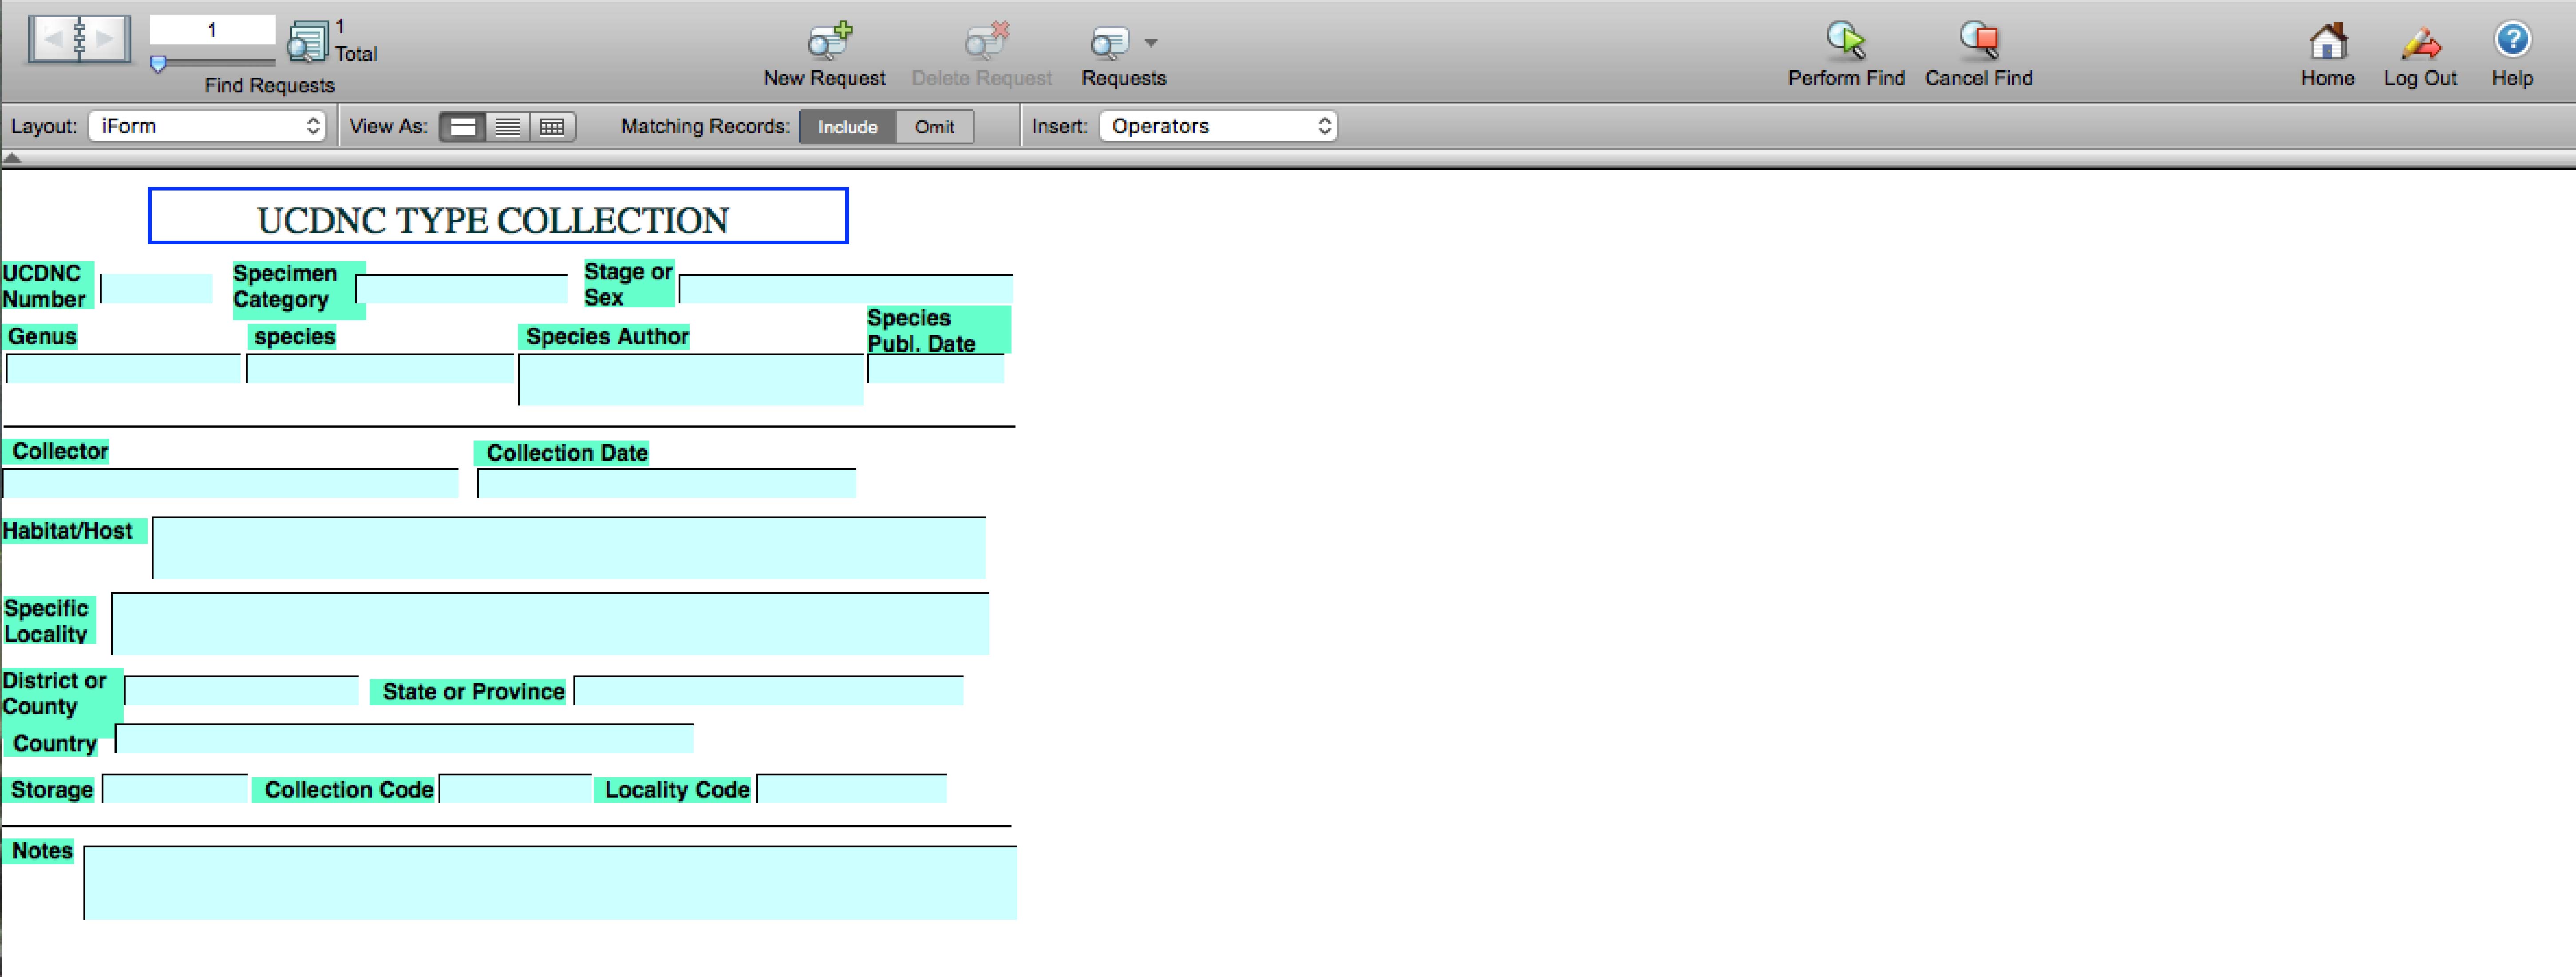Click the Perform Find icon

(1845, 41)
